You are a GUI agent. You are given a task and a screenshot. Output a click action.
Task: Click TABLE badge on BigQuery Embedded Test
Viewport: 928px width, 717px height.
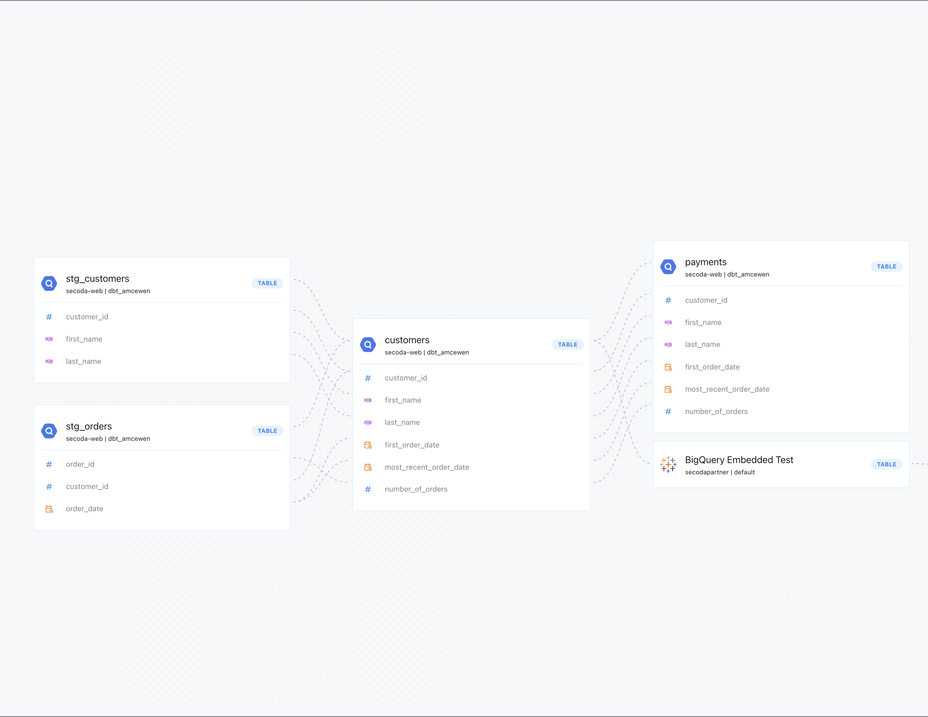coord(886,464)
